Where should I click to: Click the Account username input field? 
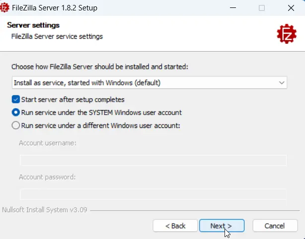(153, 160)
